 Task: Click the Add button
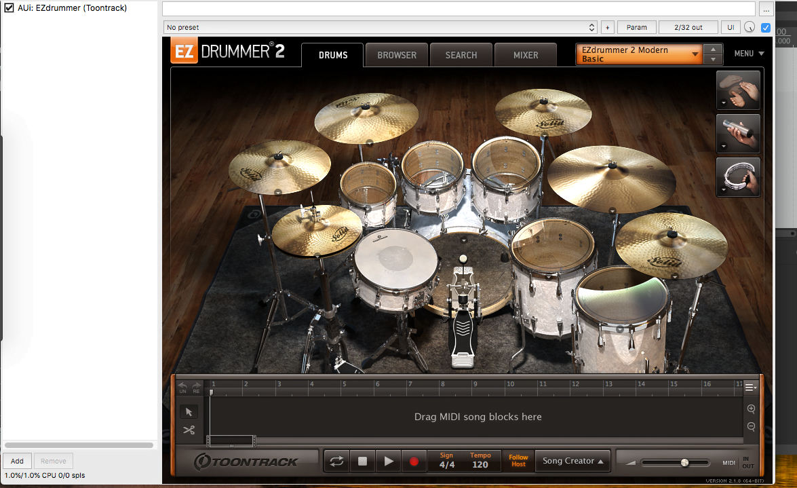(x=17, y=461)
